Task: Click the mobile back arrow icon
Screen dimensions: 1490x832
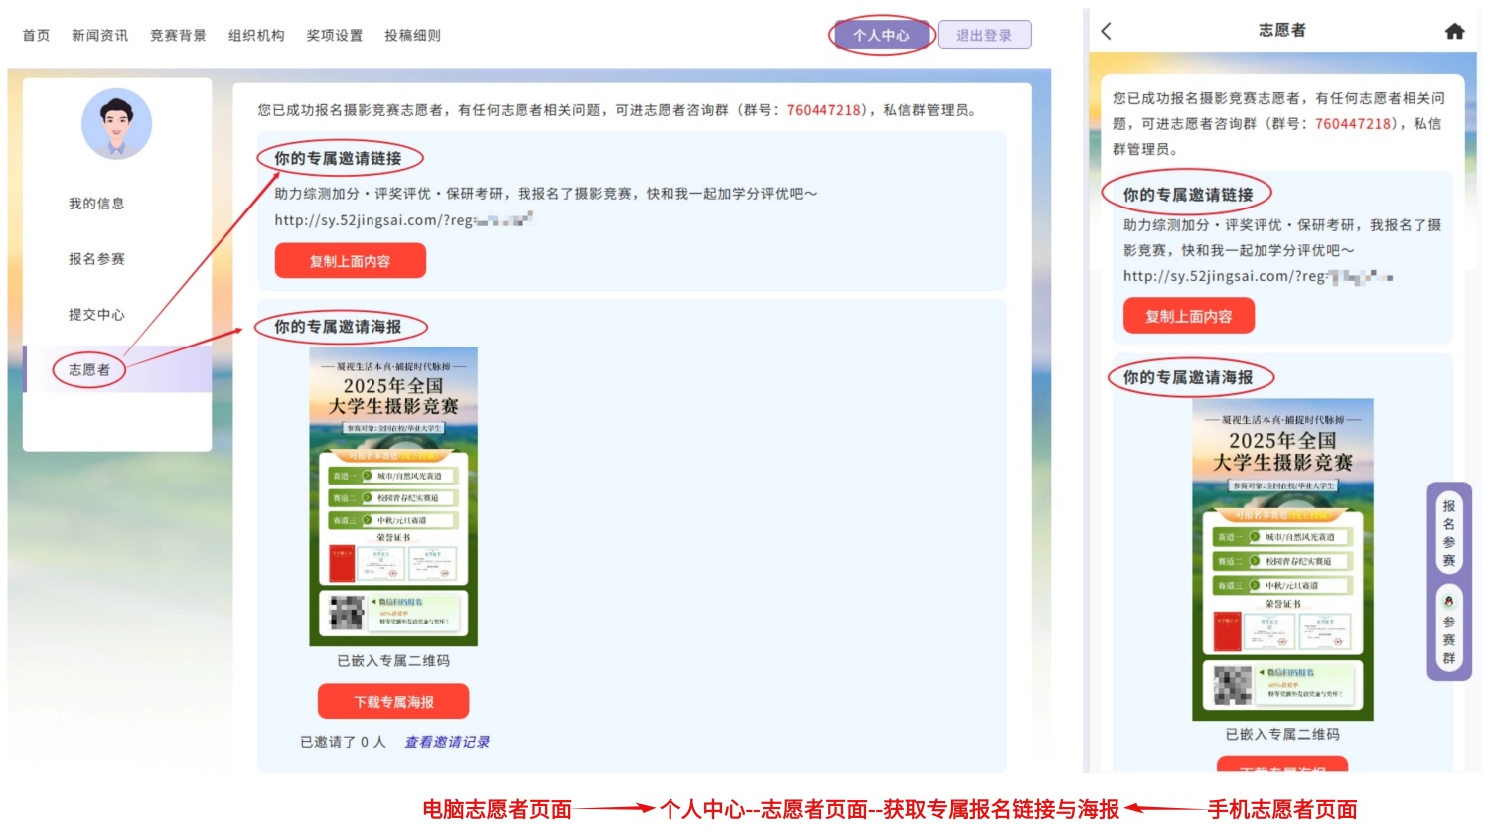Action: coord(1107,31)
